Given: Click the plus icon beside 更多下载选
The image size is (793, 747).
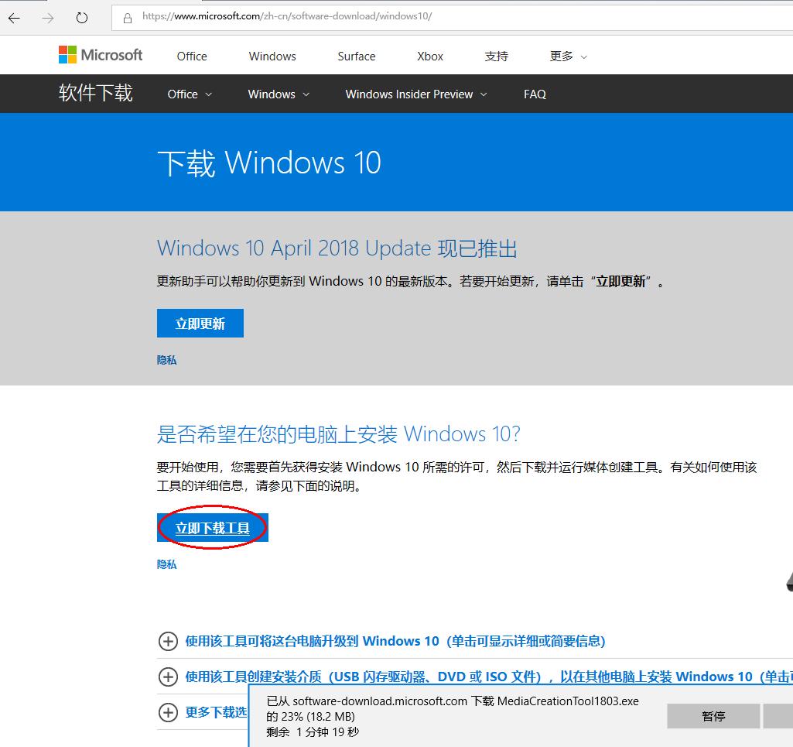Looking at the screenshot, I should click(x=169, y=712).
